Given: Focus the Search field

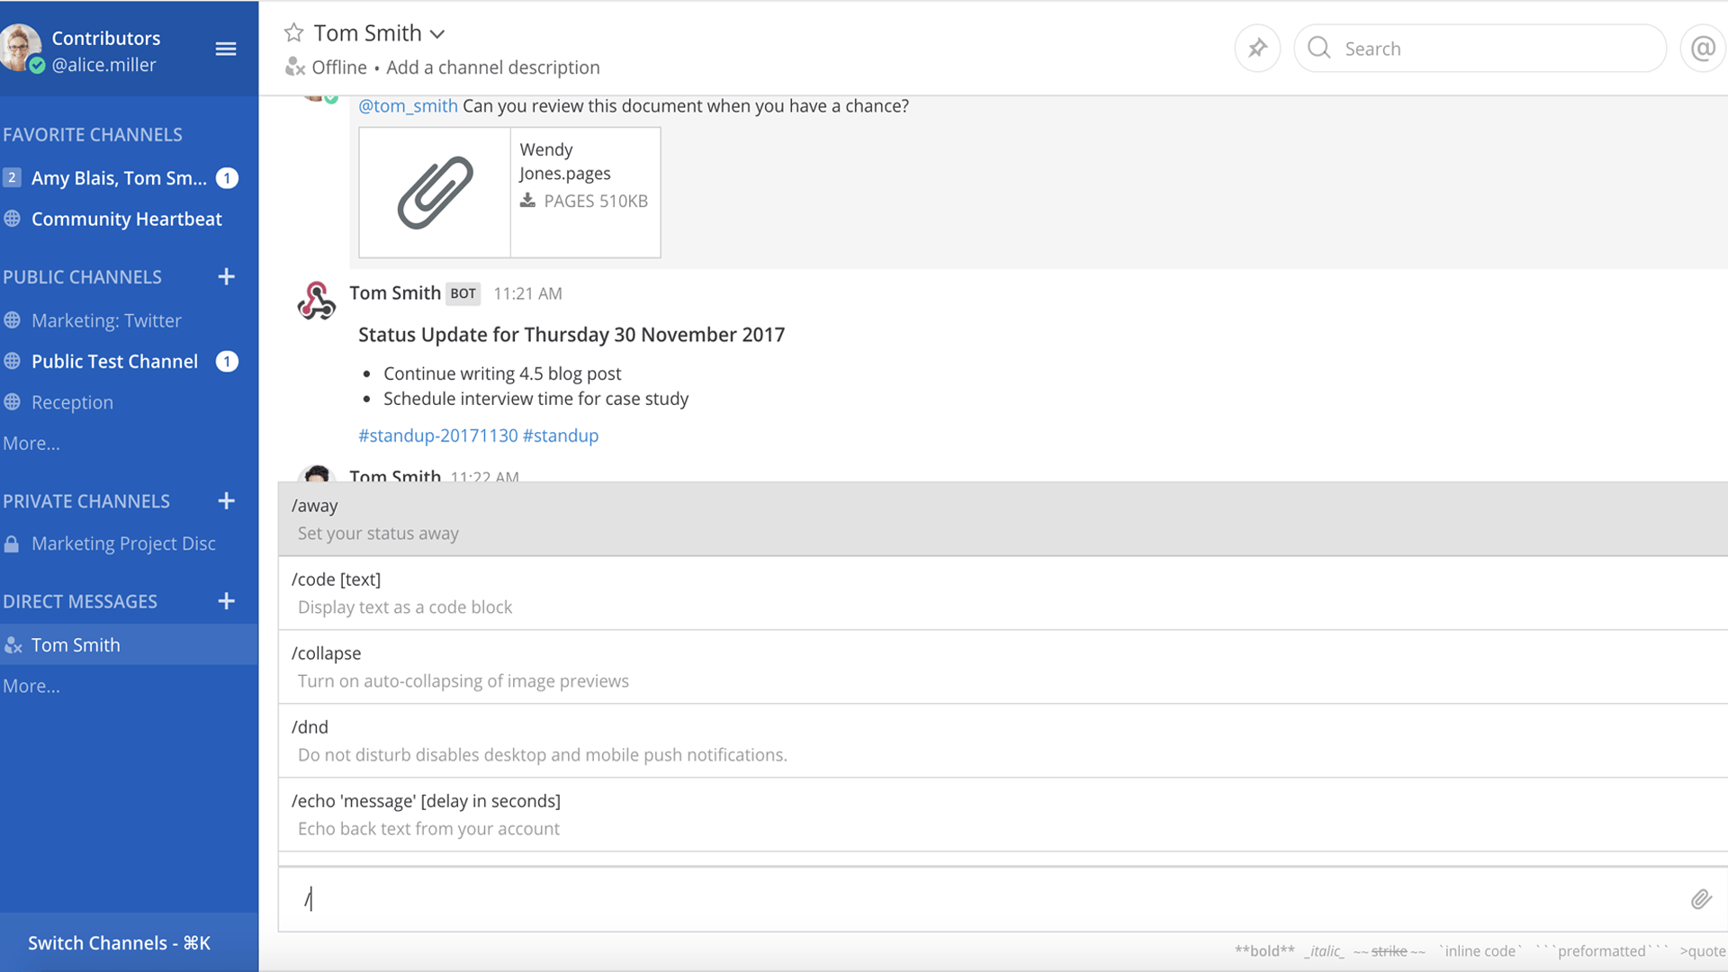Looking at the screenshot, I should [x=1480, y=49].
